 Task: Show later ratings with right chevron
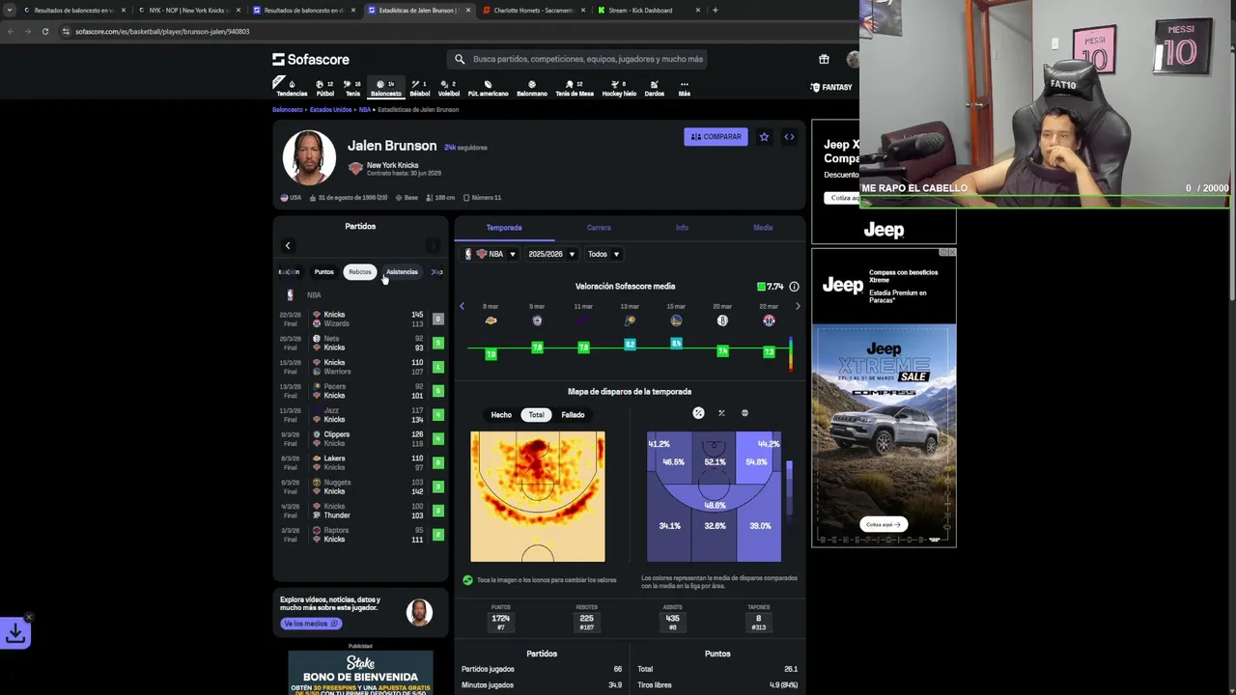798,306
